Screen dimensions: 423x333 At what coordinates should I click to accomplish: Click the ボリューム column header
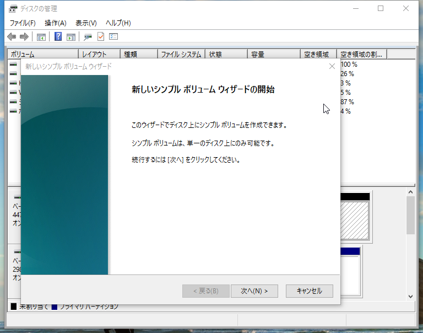43,54
